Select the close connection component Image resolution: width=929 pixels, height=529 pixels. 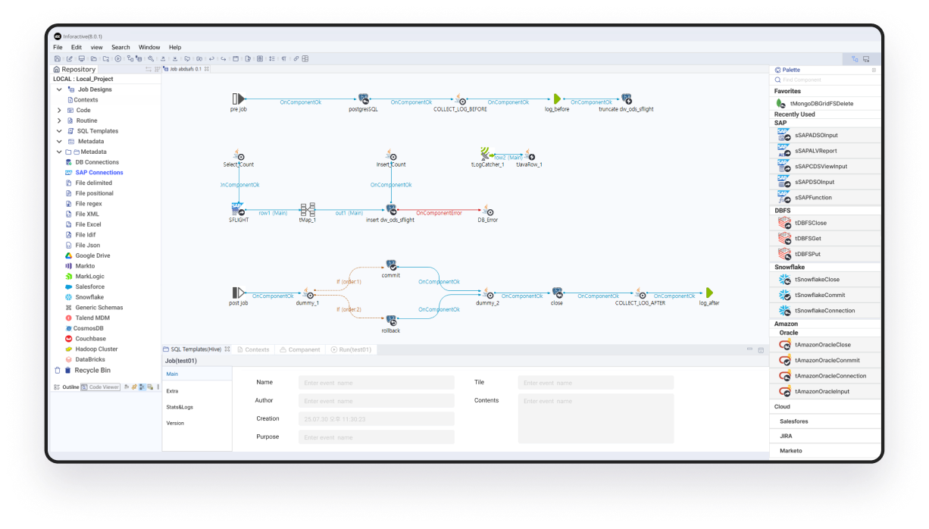click(x=557, y=293)
